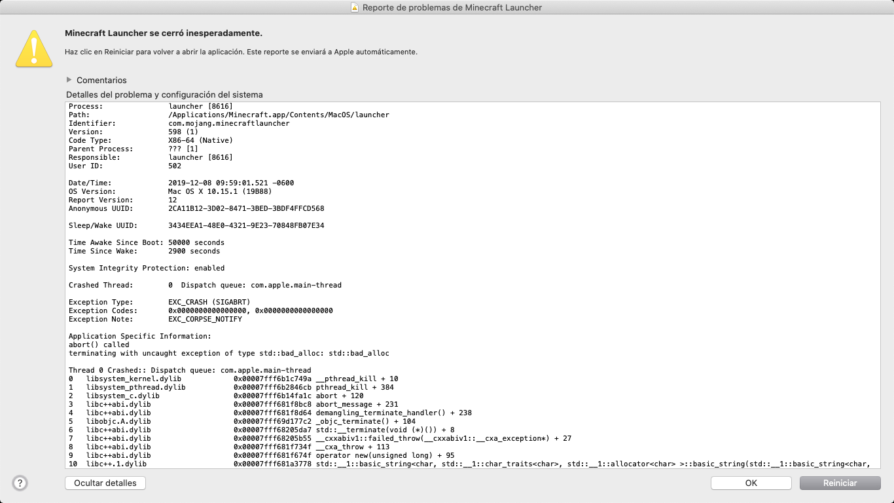Select the 'Crashed Thread:' line
Viewport: 894px width, 503px height.
click(x=205, y=285)
